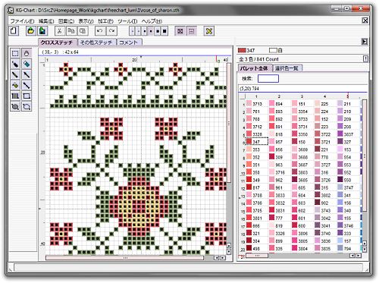Open the 表示 menu
This screenshot has width=379, height=283.
tap(86, 21)
